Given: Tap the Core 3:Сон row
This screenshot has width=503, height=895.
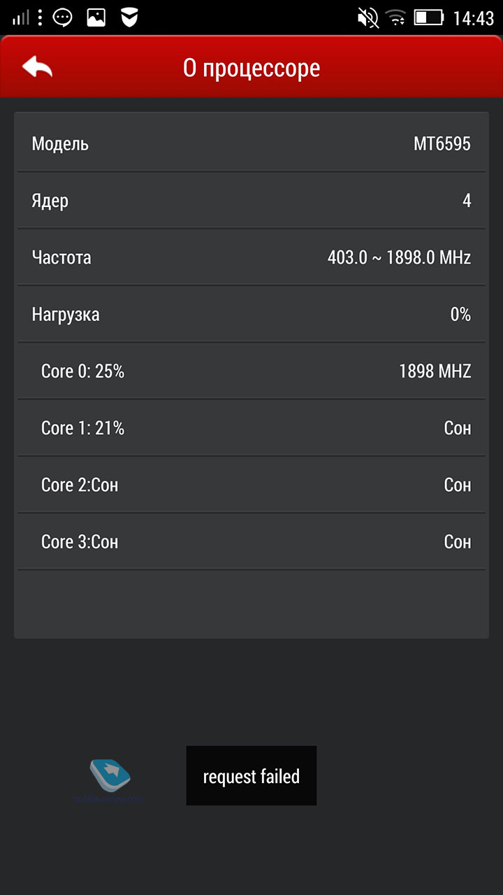Looking at the screenshot, I should (x=251, y=542).
